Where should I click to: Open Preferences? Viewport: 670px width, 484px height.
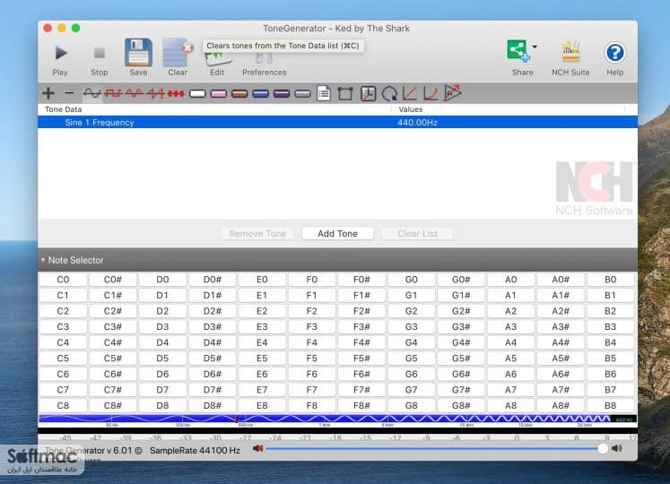coord(264,64)
